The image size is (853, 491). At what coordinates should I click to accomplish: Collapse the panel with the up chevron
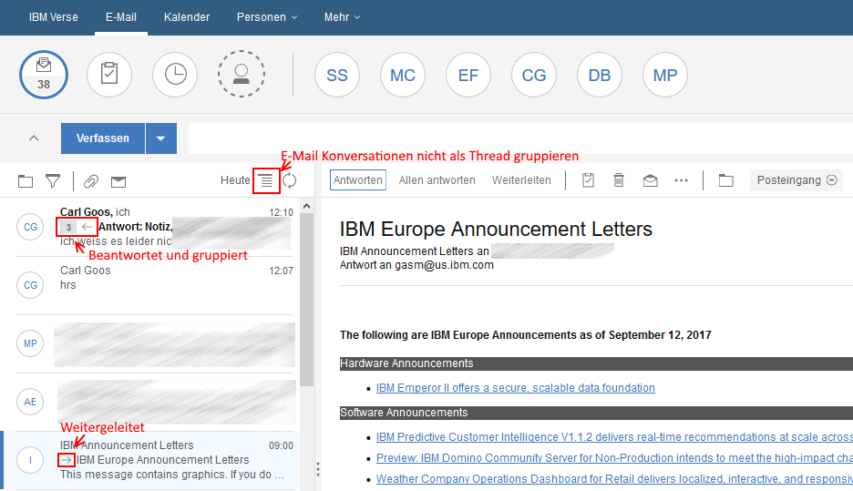[x=34, y=138]
